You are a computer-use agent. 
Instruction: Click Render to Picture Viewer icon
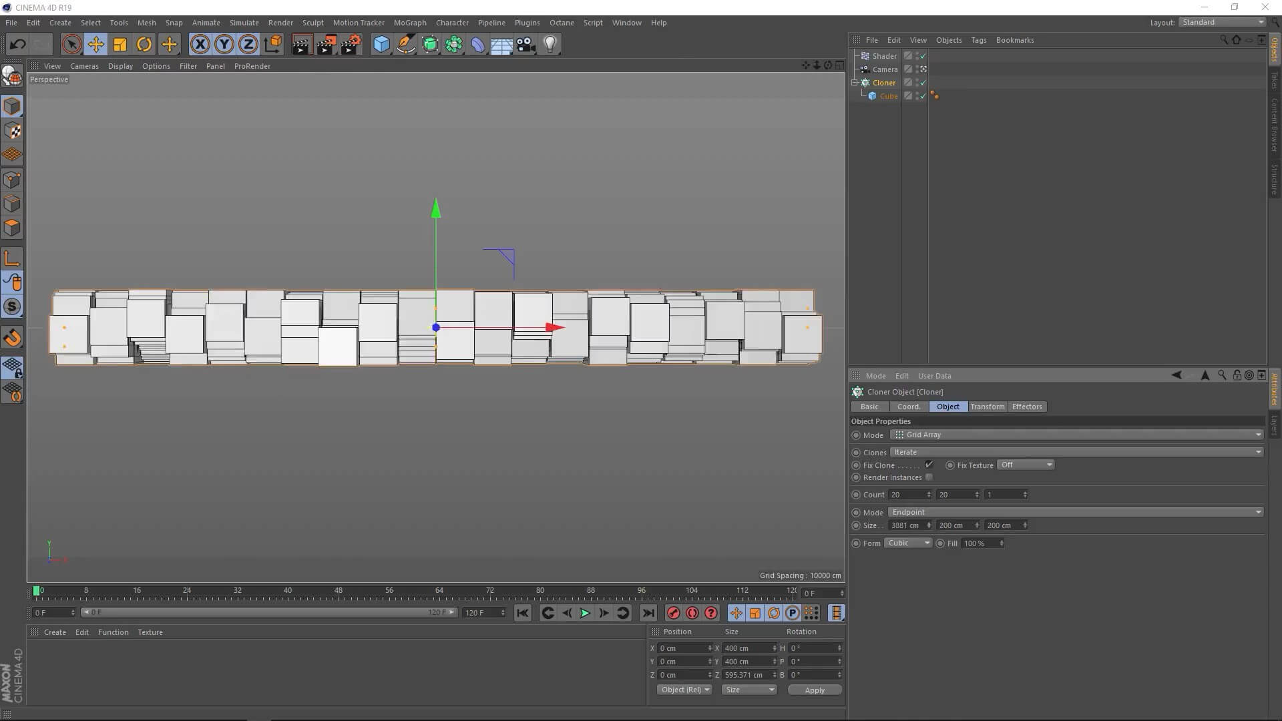[x=326, y=45]
